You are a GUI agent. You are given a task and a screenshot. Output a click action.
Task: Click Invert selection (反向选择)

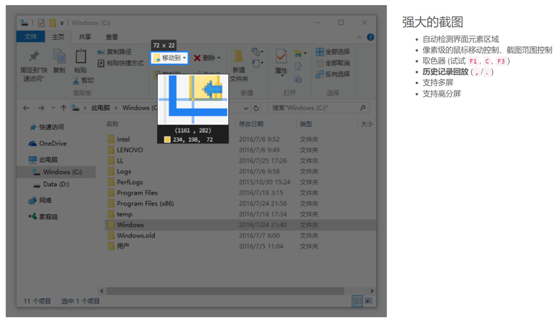(332, 74)
